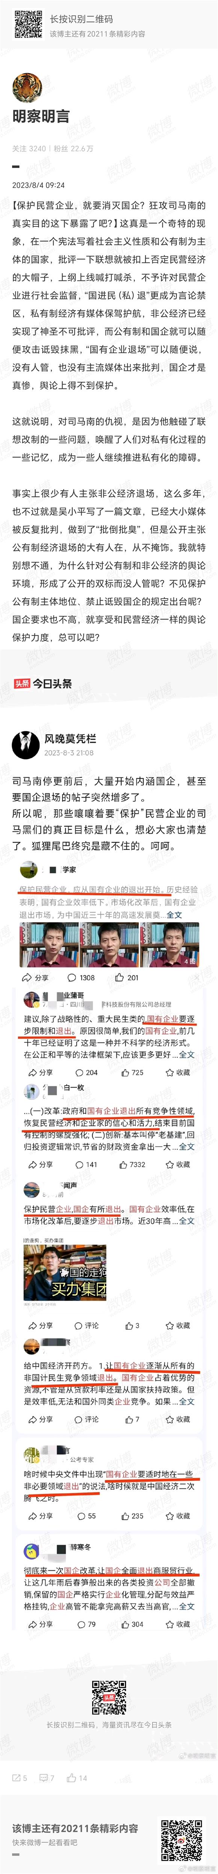Expand 全文 on the 保护民营企业 first embedded post

pos(174,915)
